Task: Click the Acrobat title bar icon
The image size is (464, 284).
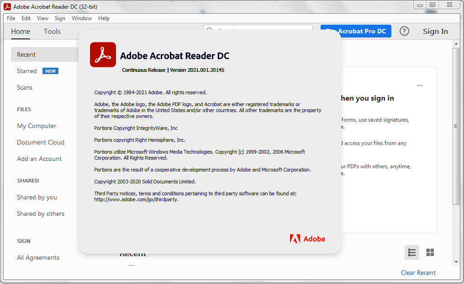Action: click(x=7, y=6)
